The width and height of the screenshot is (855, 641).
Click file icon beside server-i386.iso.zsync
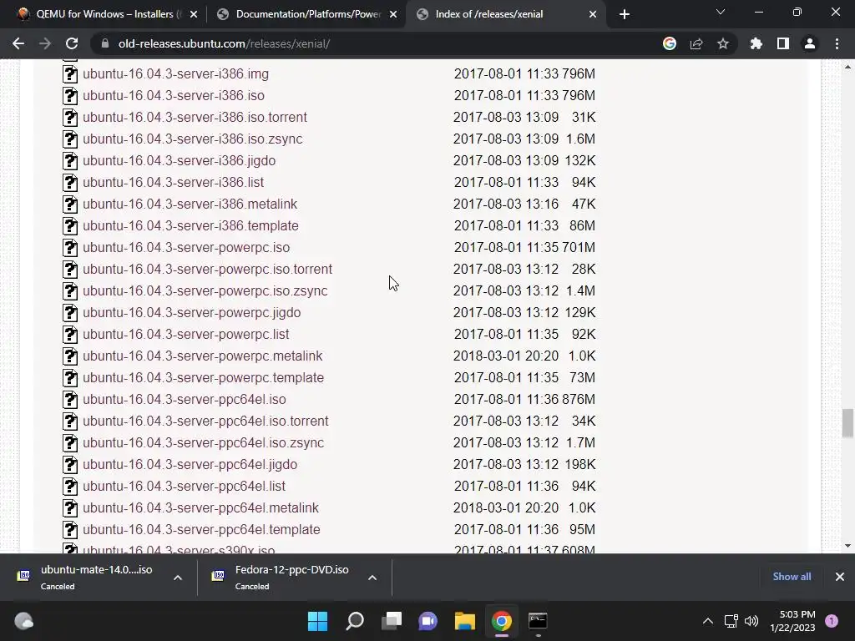click(x=70, y=139)
